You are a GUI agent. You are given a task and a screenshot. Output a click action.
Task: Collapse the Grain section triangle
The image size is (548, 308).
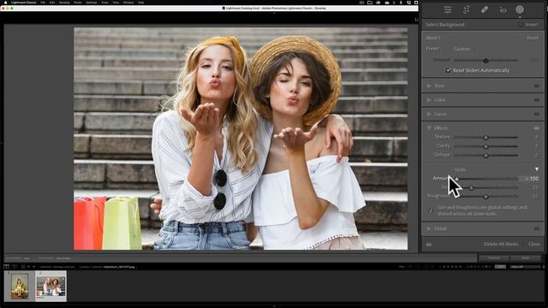(537, 169)
